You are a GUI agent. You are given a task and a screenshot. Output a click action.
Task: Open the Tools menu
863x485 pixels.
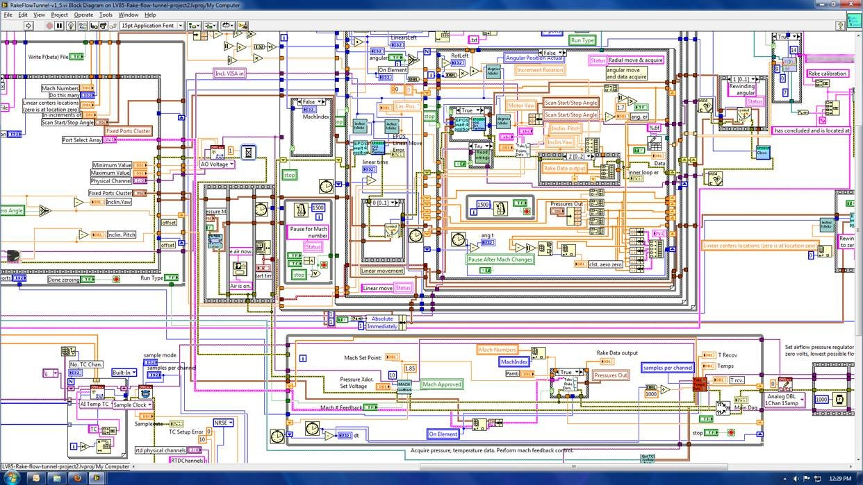[105, 15]
